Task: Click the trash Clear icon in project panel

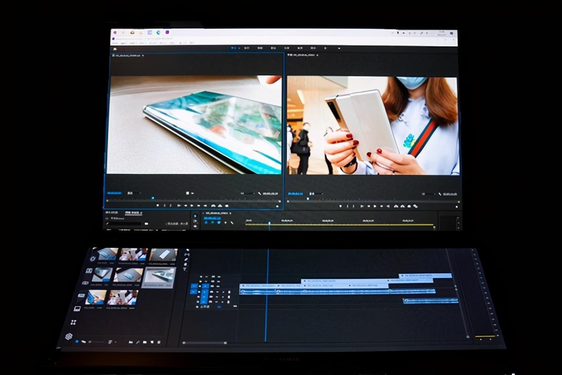Action: 159,342
